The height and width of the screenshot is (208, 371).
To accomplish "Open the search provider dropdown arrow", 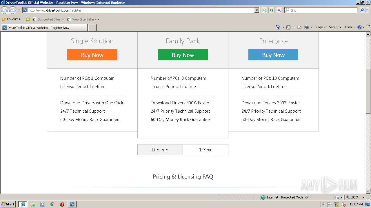I will coord(367,10).
